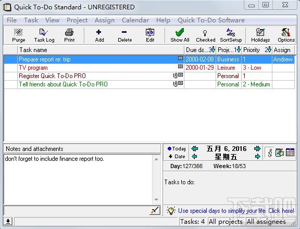Click the pin icon below the notes
The image size is (300, 229).
click(x=155, y=210)
